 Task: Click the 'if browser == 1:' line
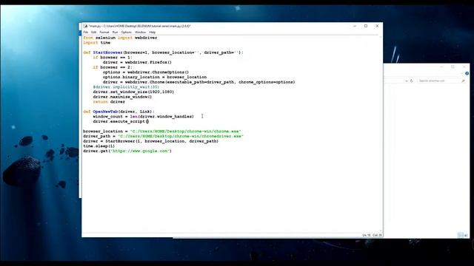click(113, 58)
